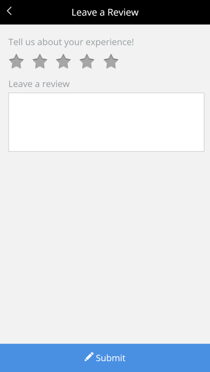Click the "Tell us about your experience!" text
This screenshot has width=210, height=372.
tap(71, 42)
